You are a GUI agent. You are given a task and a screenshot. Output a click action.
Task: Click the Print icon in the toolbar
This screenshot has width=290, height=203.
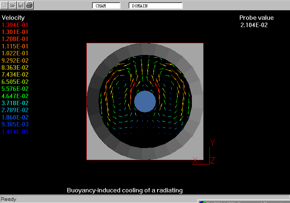coord(29,5)
